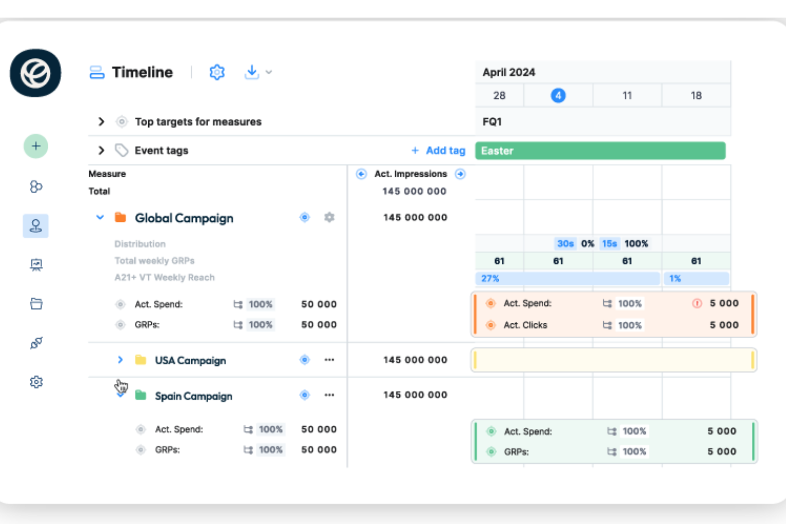Toggle the target icon next to Global Campaign
Viewport: 786px width, 524px height.
pos(304,217)
